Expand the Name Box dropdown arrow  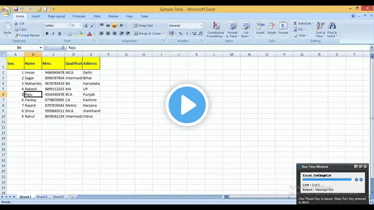click(41, 48)
